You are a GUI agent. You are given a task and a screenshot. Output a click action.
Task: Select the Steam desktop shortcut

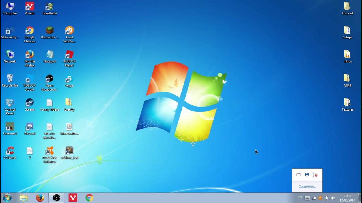click(x=29, y=105)
